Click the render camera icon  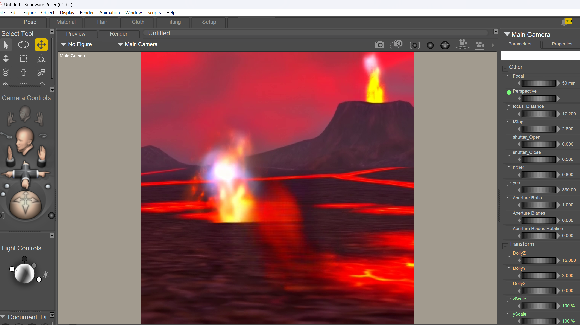(379, 45)
